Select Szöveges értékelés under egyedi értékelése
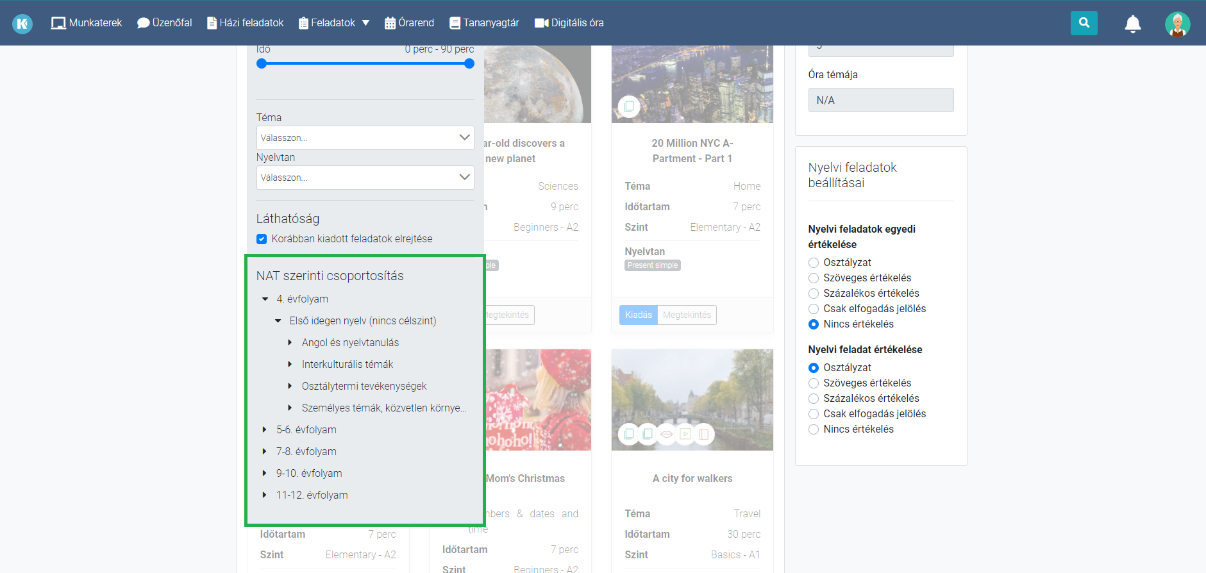Screen dimensions: 1206x573 pos(814,278)
